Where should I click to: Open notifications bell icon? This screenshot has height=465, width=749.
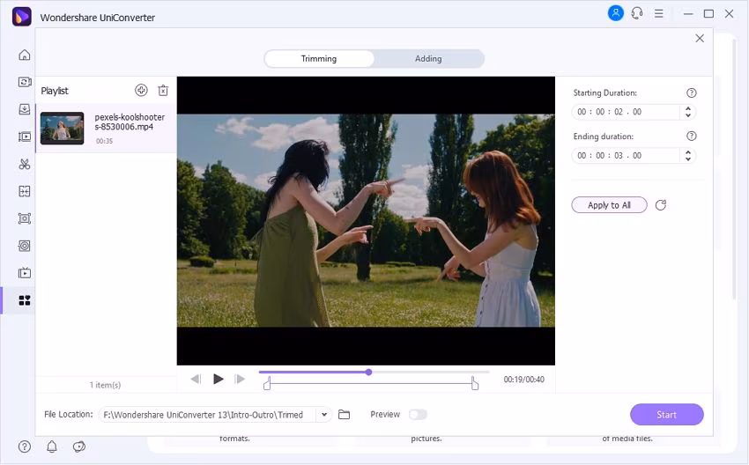click(x=52, y=447)
